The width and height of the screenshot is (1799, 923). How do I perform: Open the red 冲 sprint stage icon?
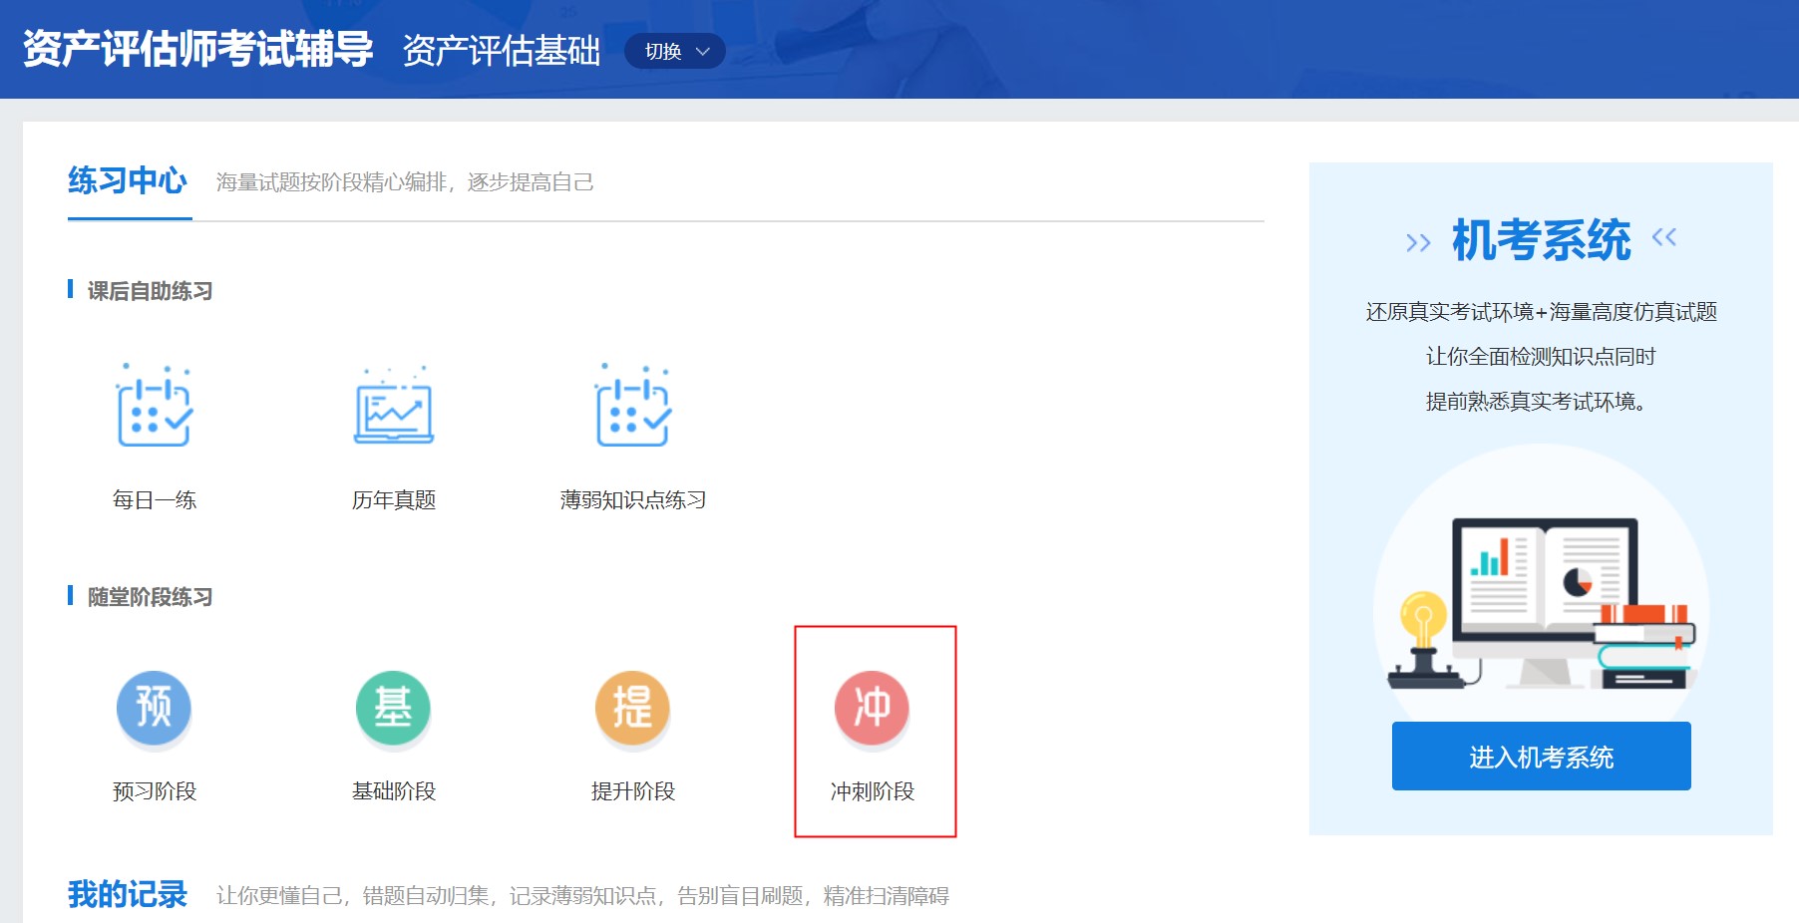(x=872, y=708)
